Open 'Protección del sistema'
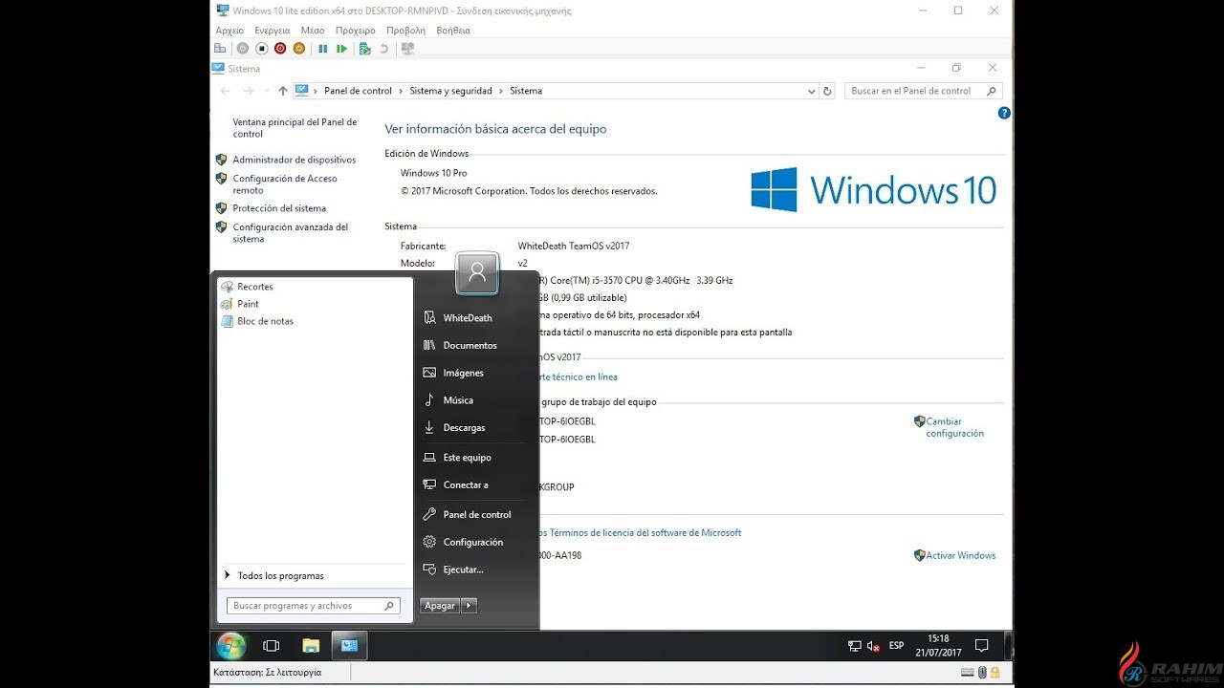The image size is (1224, 688). point(279,208)
